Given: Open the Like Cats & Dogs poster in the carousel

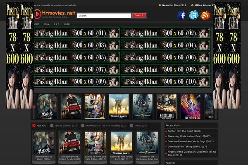Looking at the screenshot, I should (x=95, y=106).
